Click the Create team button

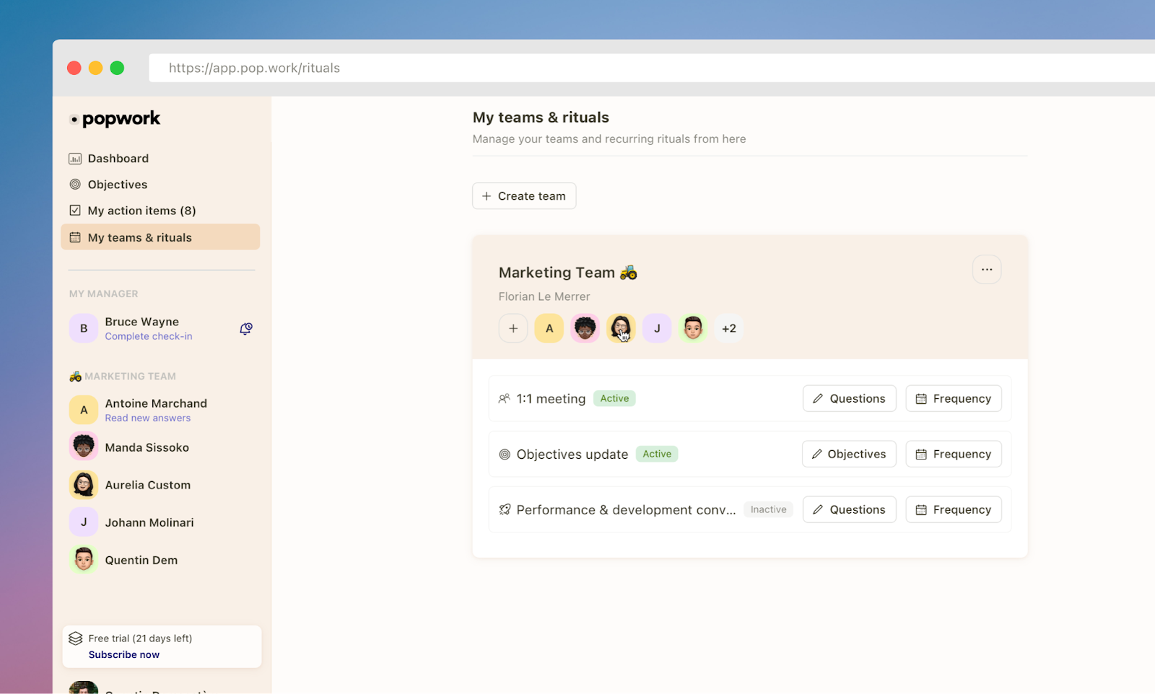(x=524, y=196)
